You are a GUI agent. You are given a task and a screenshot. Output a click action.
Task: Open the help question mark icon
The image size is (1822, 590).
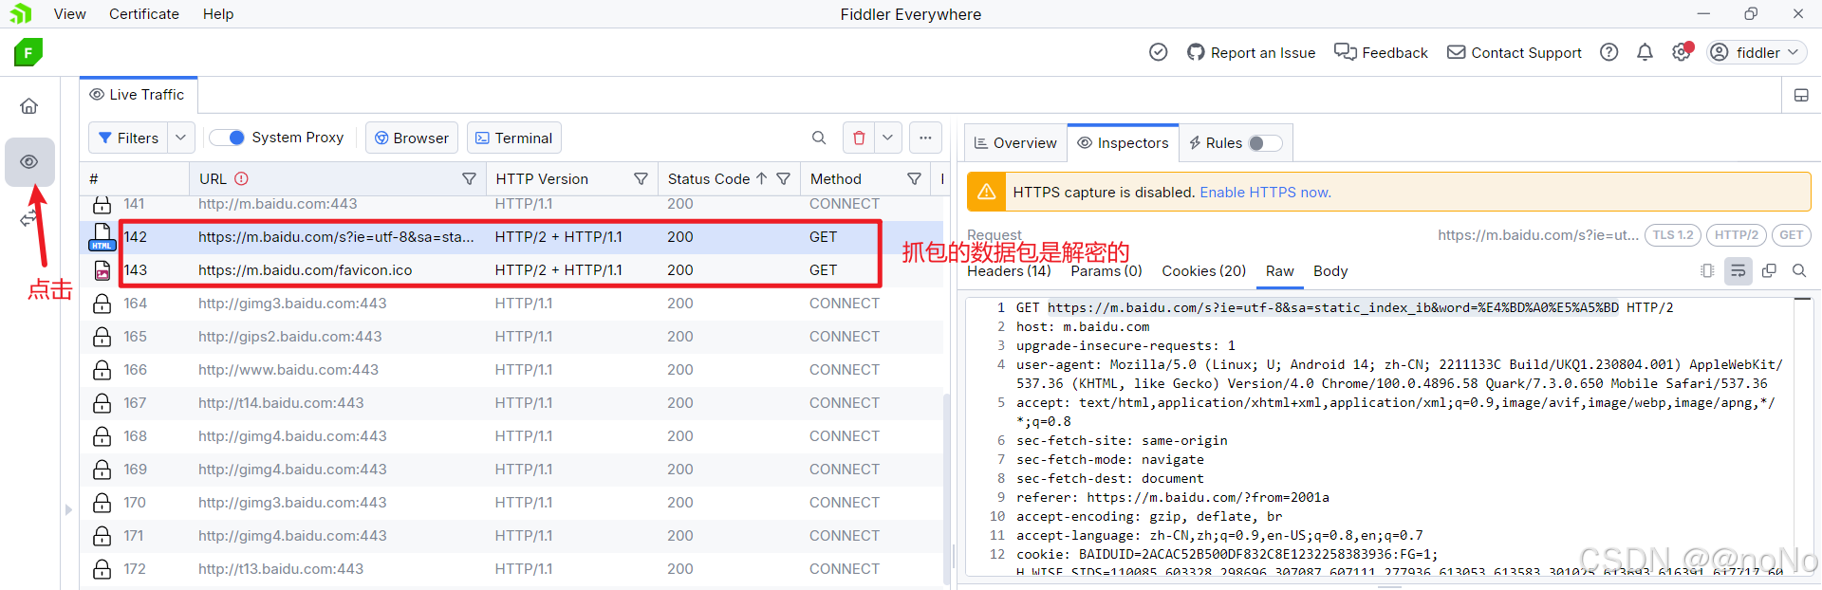[x=1608, y=52]
